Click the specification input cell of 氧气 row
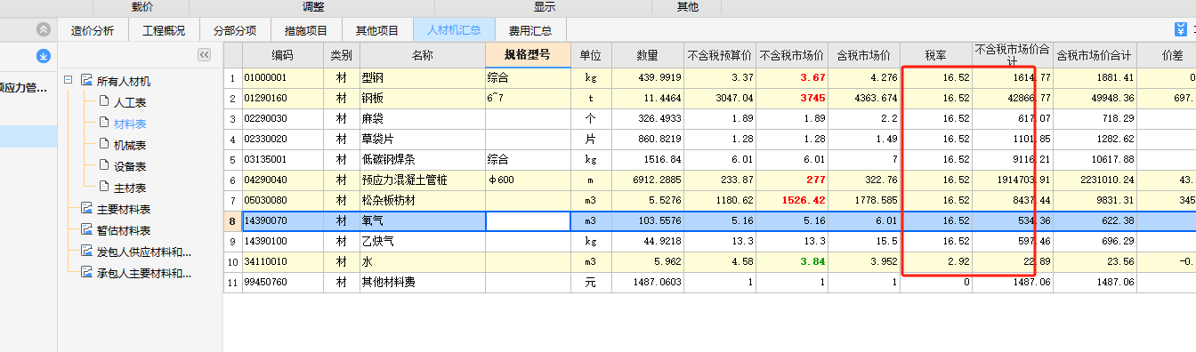 tap(528, 220)
